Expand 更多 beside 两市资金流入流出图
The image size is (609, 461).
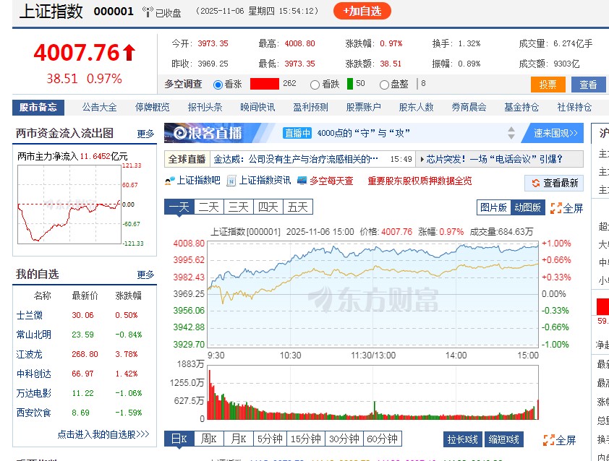(x=146, y=133)
